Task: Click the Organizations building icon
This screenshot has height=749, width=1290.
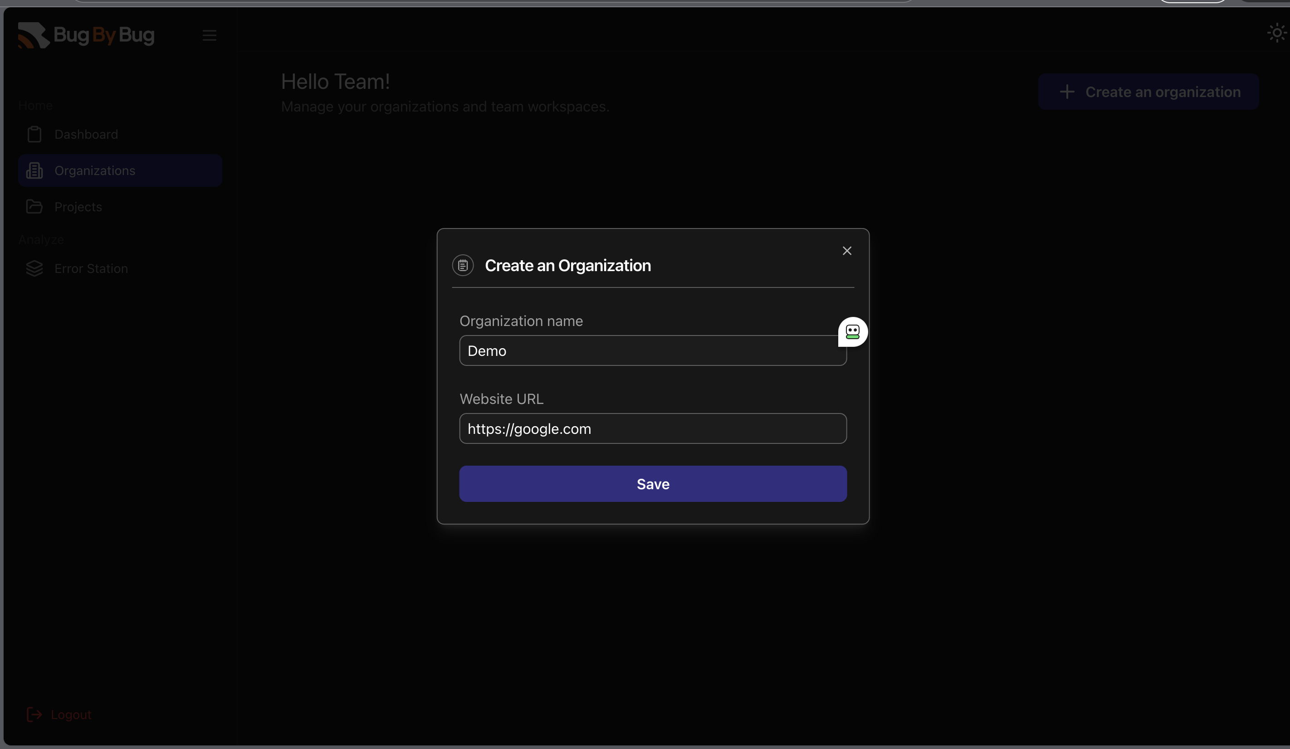Action: (x=34, y=170)
